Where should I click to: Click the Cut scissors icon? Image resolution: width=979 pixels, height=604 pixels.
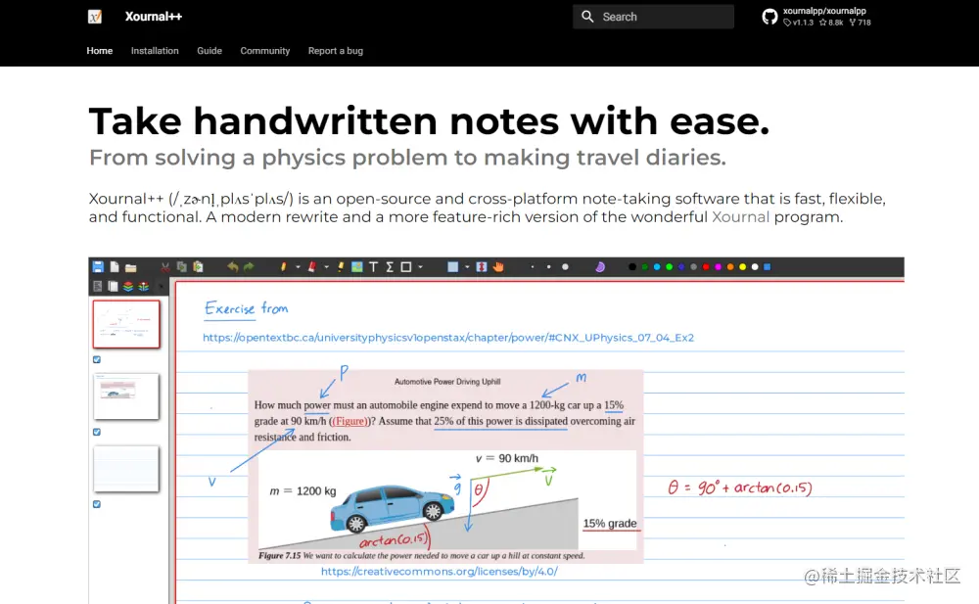pyautogui.click(x=164, y=266)
